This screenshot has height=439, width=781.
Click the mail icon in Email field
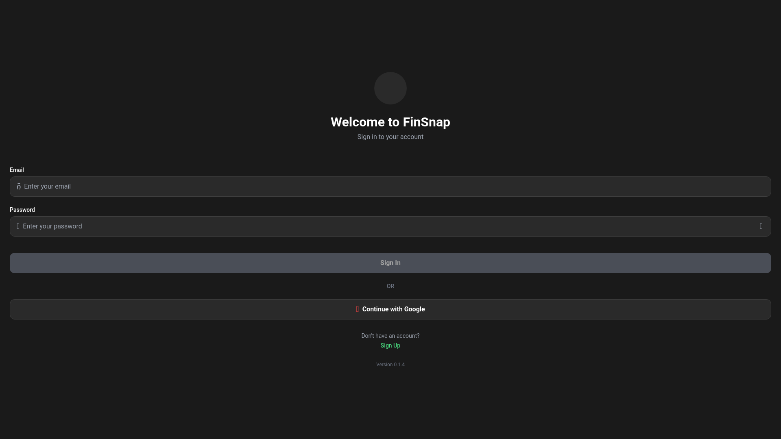click(x=19, y=187)
